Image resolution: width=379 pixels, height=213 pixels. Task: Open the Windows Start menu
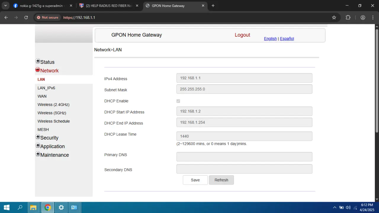(x=7, y=207)
